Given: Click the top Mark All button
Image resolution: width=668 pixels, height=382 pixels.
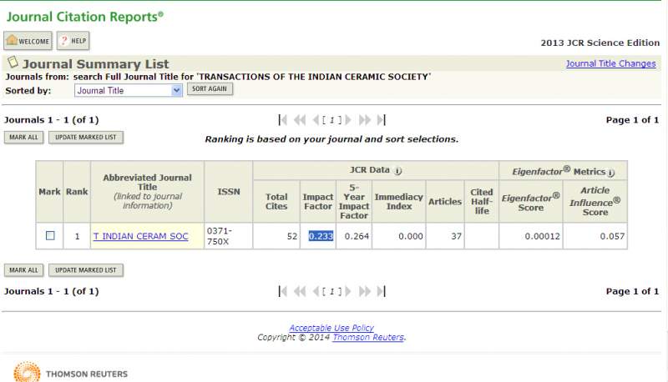Looking at the screenshot, I should pyautogui.click(x=24, y=138).
